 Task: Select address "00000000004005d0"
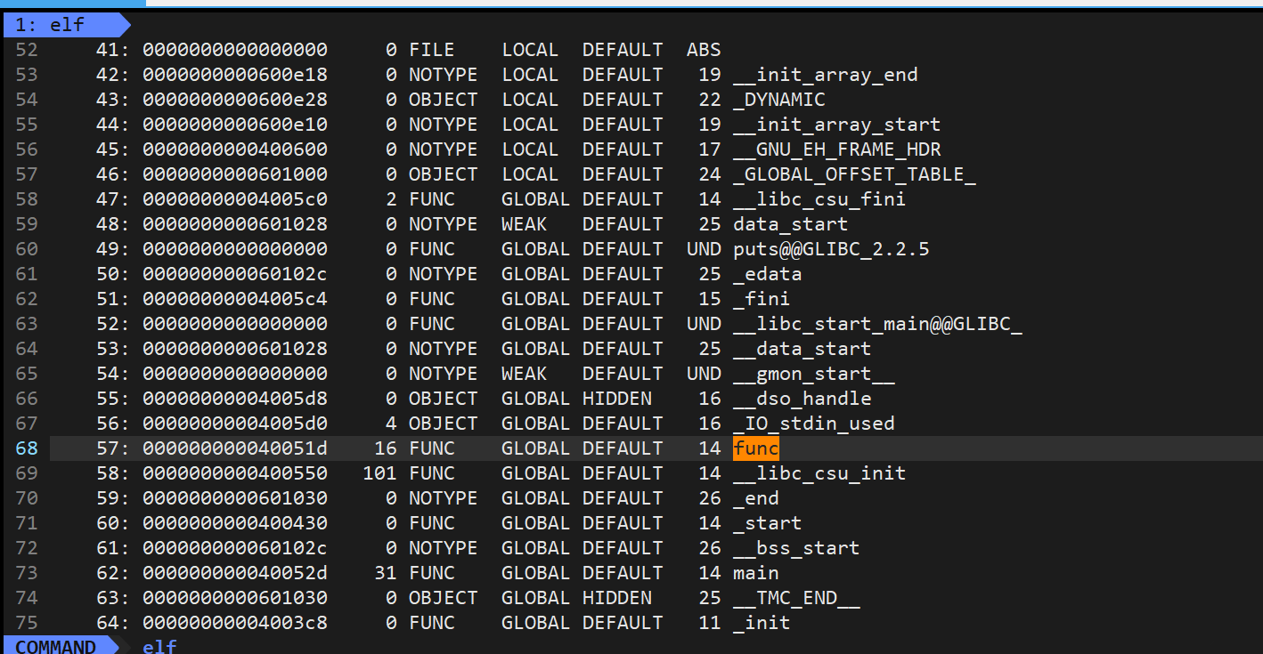[x=235, y=424]
